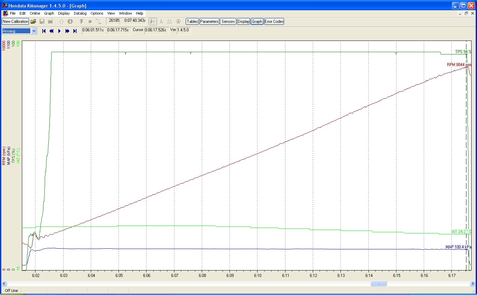Jump to the start of the datalog

[x=44, y=31]
